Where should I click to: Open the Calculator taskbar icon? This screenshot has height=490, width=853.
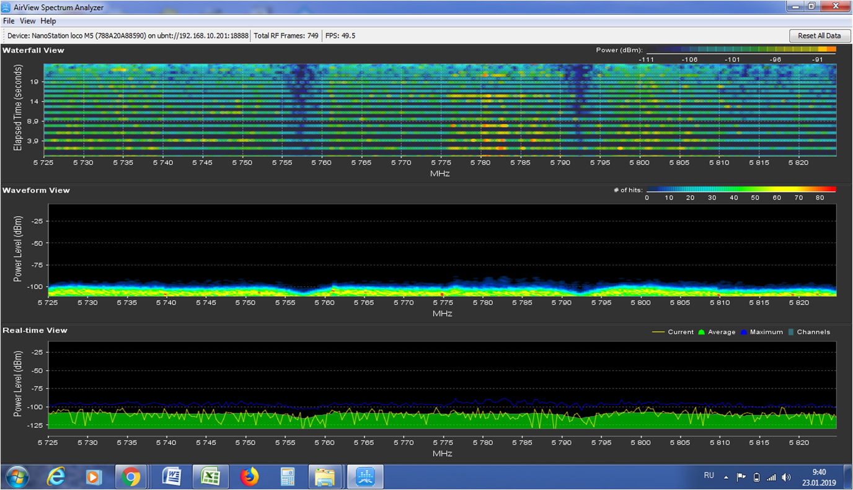click(288, 477)
